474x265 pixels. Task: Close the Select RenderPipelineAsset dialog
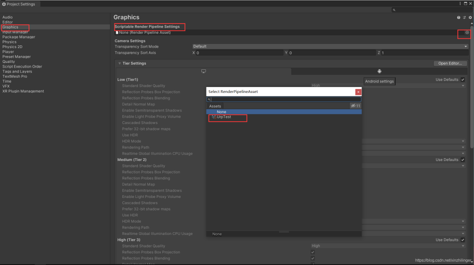click(x=358, y=92)
